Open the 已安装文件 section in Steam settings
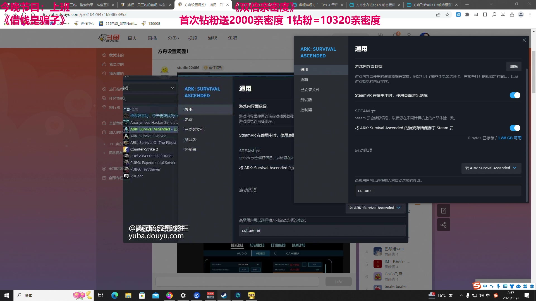The image size is (536, 301). pyautogui.click(x=310, y=89)
